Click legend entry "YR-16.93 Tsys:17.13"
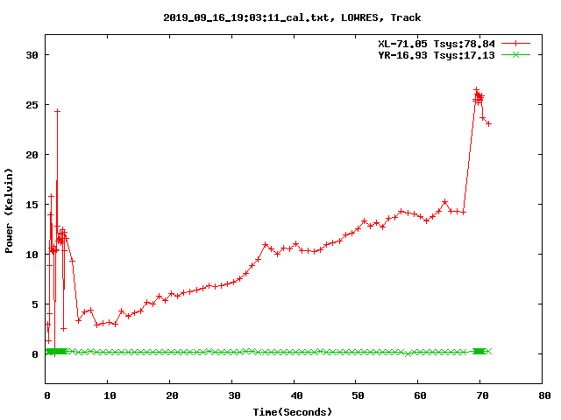561x420 pixels. click(x=437, y=55)
